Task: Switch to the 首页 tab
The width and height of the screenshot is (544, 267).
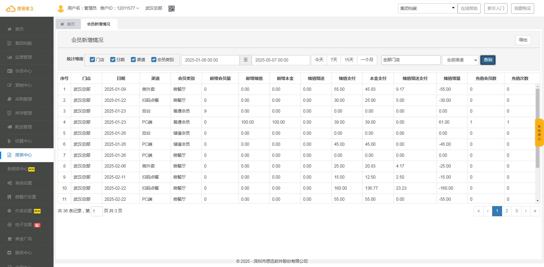Action: tap(68, 24)
